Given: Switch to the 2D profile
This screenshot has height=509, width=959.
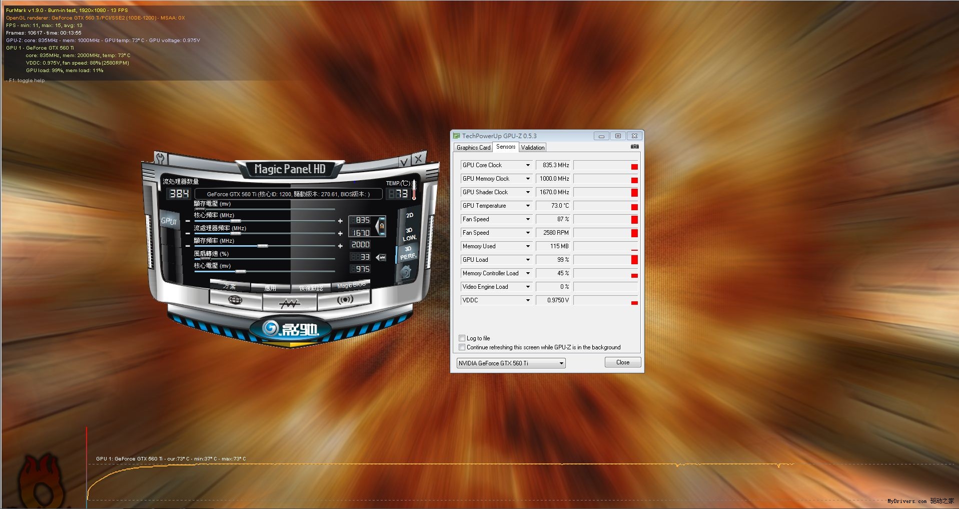Looking at the screenshot, I should (410, 215).
